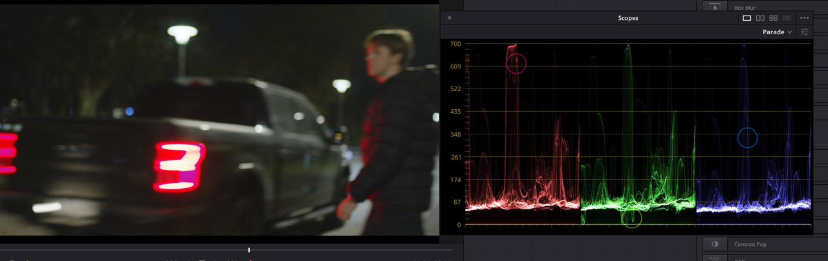Expand the Parade scope type dropdown
828x261 pixels.
pos(778,32)
